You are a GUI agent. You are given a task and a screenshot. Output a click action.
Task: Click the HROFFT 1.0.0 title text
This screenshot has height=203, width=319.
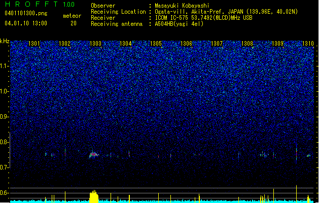coord(40,4)
